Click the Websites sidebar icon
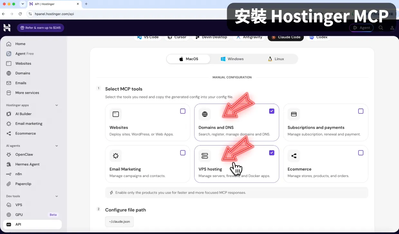 (9, 63)
